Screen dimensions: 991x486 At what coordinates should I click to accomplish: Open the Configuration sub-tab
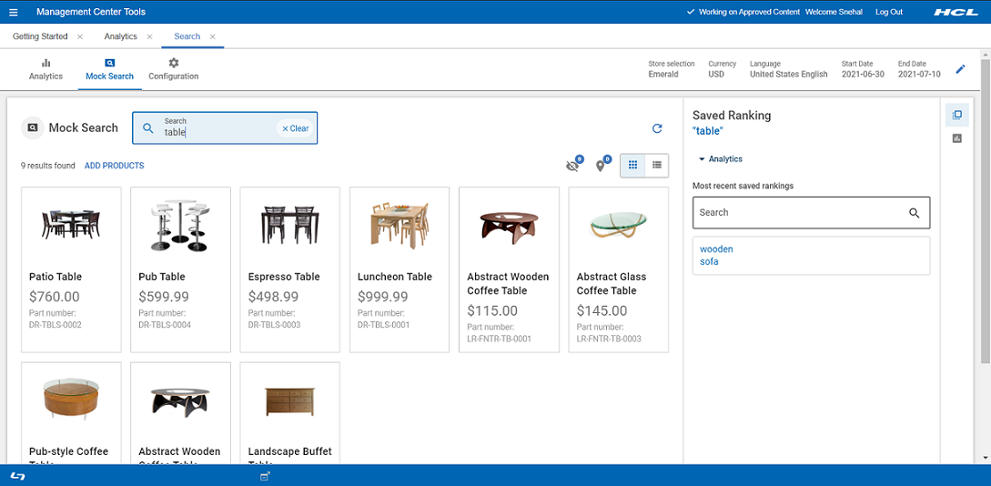pos(174,69)
